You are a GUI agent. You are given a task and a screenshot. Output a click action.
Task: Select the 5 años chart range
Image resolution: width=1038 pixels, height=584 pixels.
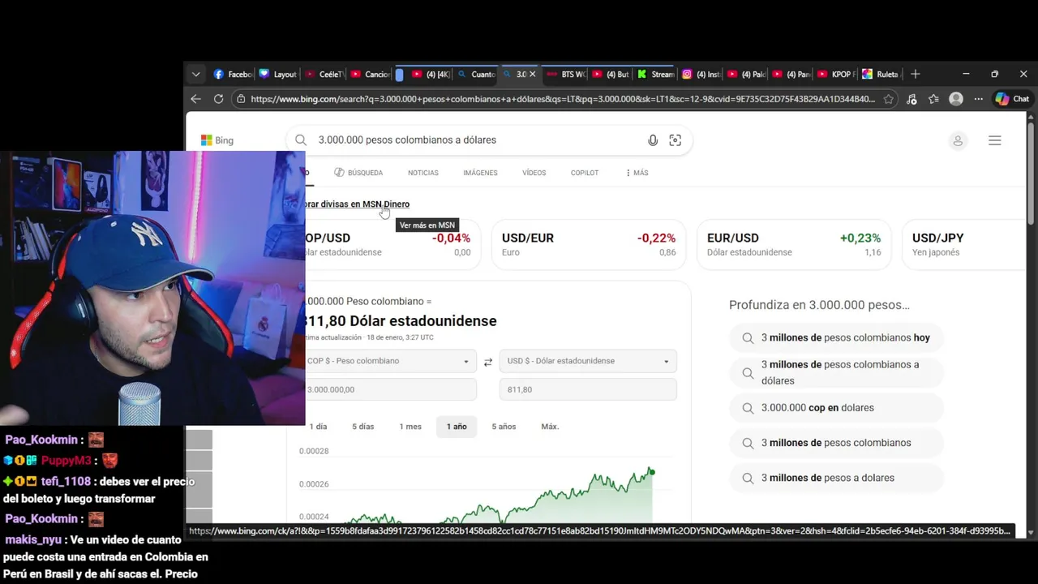pos(504,427)
